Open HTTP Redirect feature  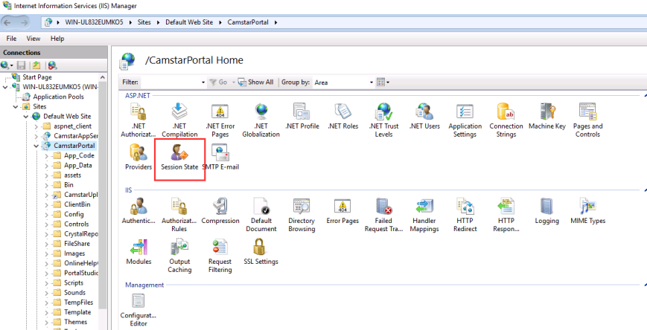465,214
